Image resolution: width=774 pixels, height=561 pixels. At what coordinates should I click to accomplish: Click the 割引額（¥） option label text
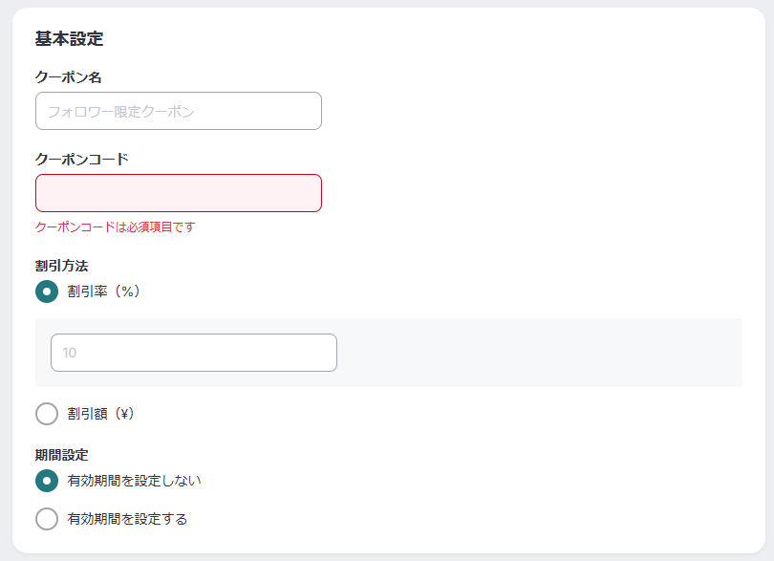[x=100, y=414]
